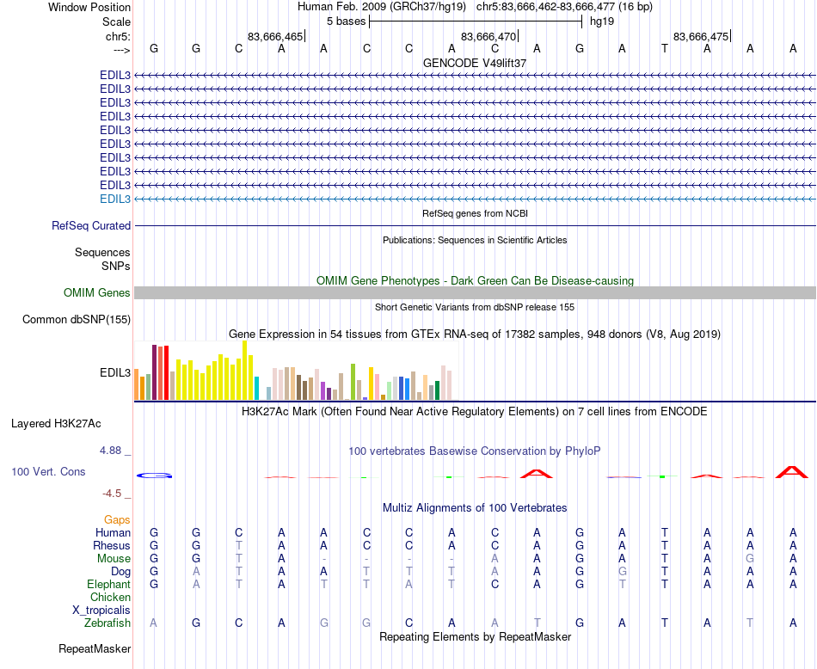
Task: Select the Gaps alignment row label
Action: click(x=117, y=520)
